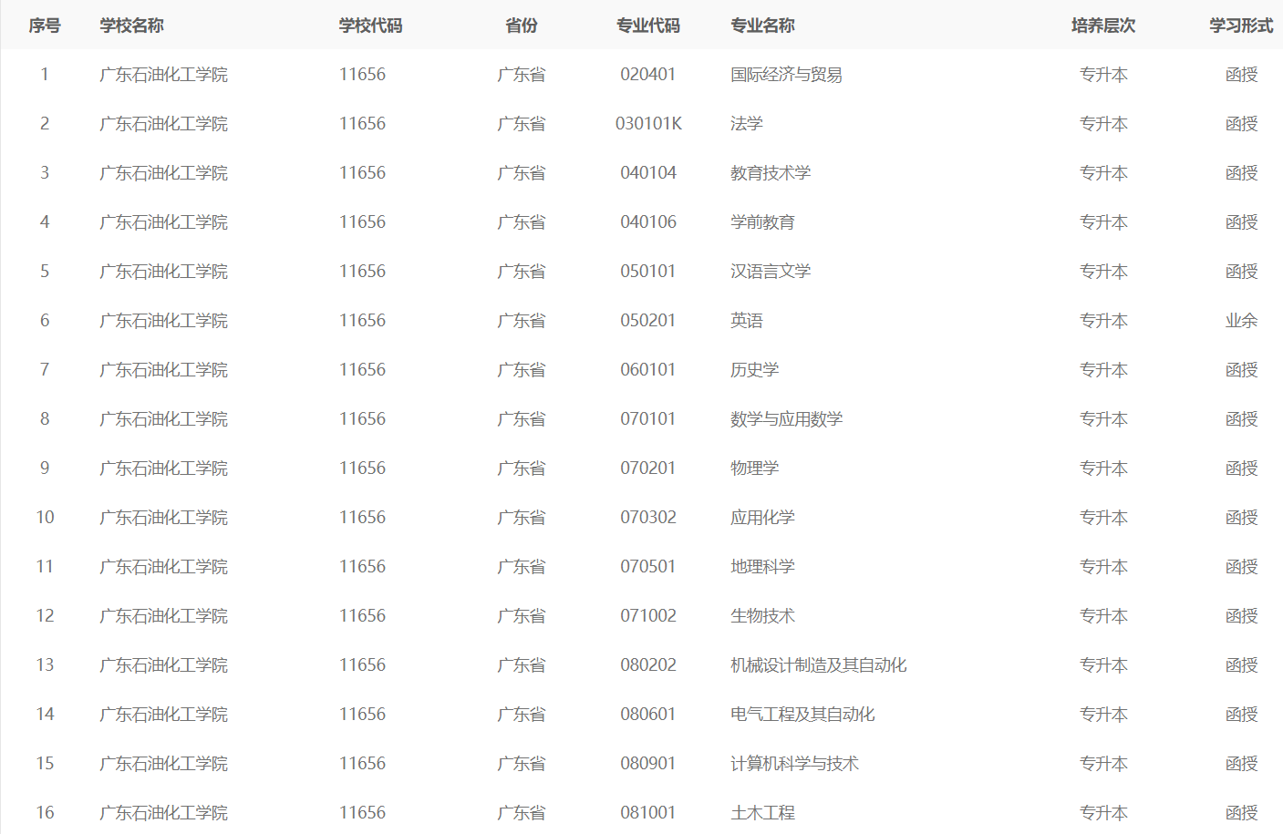The width and height of the screenshot is (1283, 834).
Task: Click the 培养层次 column header
Action: pos(1103,26)
